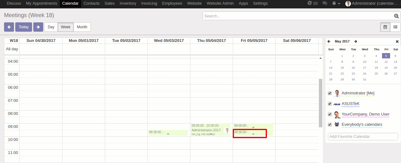
Task: Toggle the YourCompany, Demo User checkbox
Action: point(330,114)
